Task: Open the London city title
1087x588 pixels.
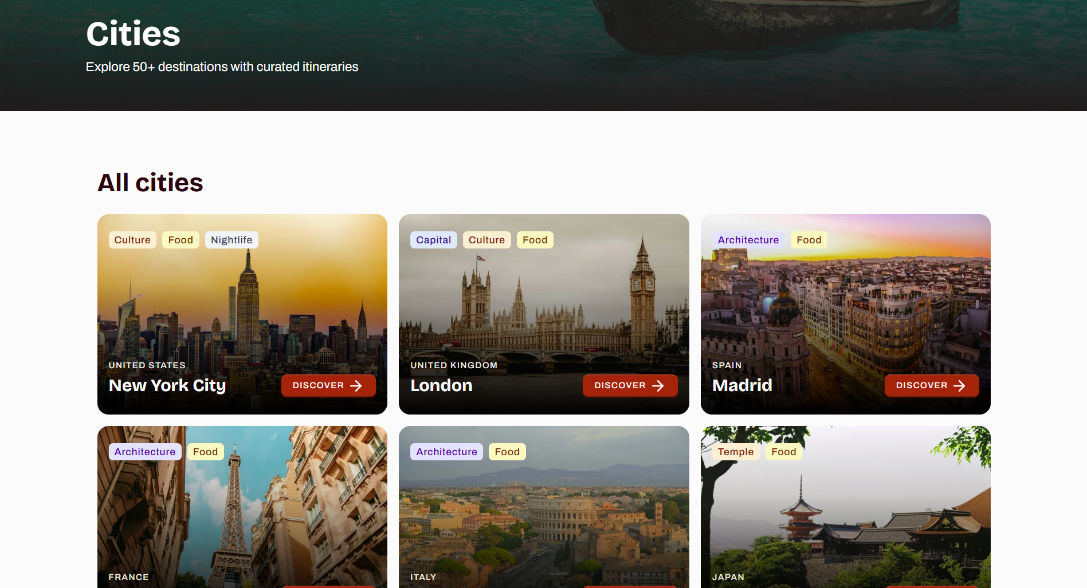Action: [x=441, y=385]
